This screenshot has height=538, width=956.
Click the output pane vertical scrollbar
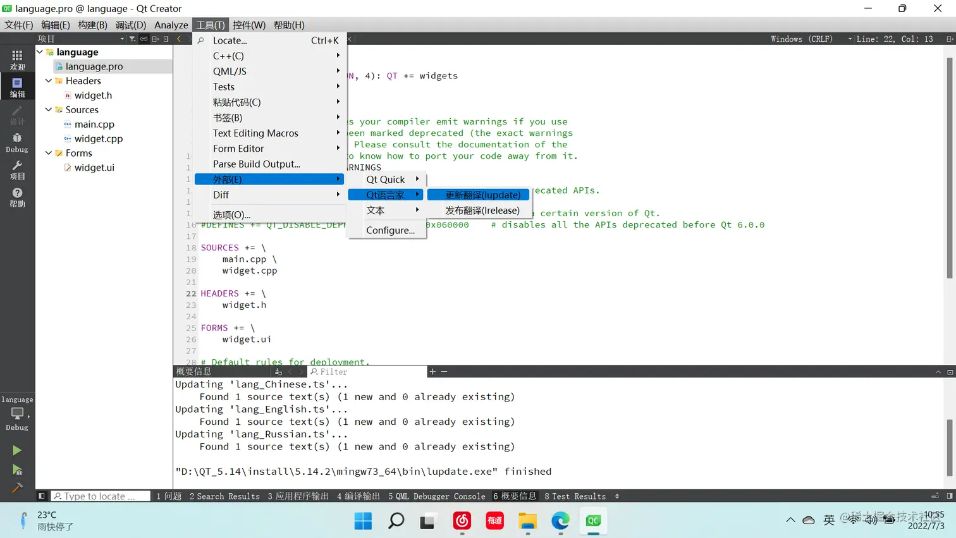[950, 448]
